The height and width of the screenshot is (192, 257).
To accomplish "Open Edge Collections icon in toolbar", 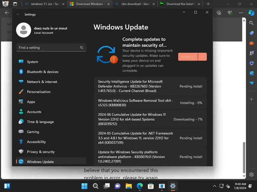I will pyautogui.click(x=219, y=13).
